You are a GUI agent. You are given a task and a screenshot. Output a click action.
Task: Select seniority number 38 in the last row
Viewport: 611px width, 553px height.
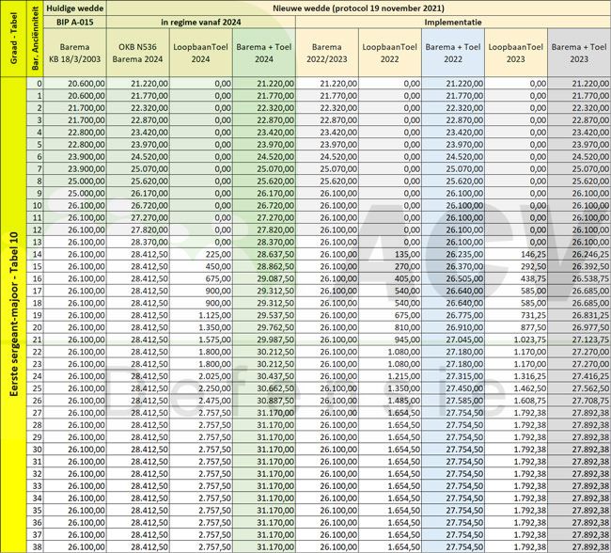35,546
